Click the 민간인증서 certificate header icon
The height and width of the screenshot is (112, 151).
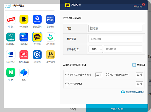[x=8, y=6]
